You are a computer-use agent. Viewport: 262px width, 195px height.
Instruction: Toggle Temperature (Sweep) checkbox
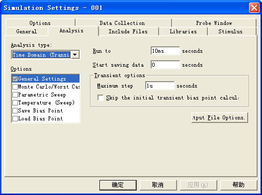[15, 102]
